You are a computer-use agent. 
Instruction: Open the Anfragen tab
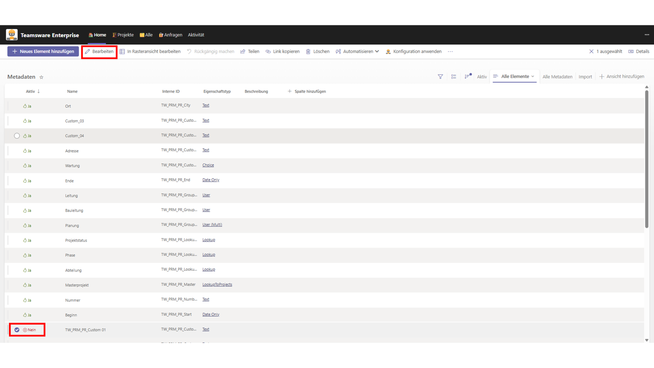pyautogui.click(x=170, y=35)
